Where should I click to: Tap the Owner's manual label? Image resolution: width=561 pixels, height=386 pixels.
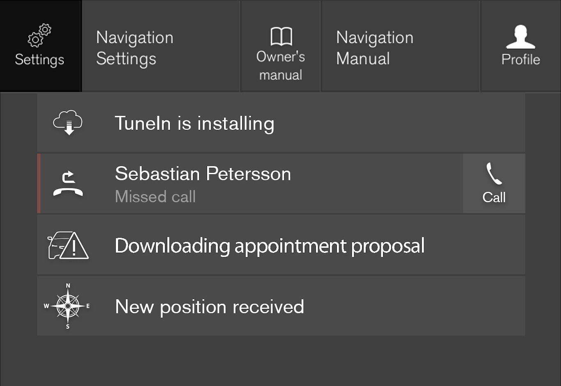tap(281, 66)
